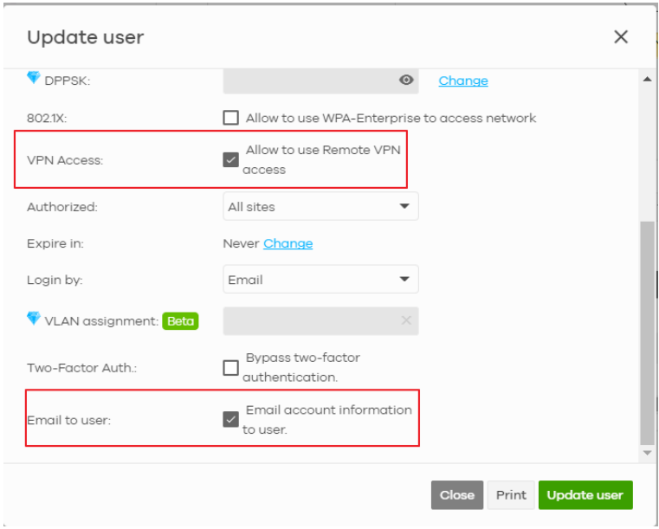Clear VLAN assignment field with X icon

tap(405, 320)
